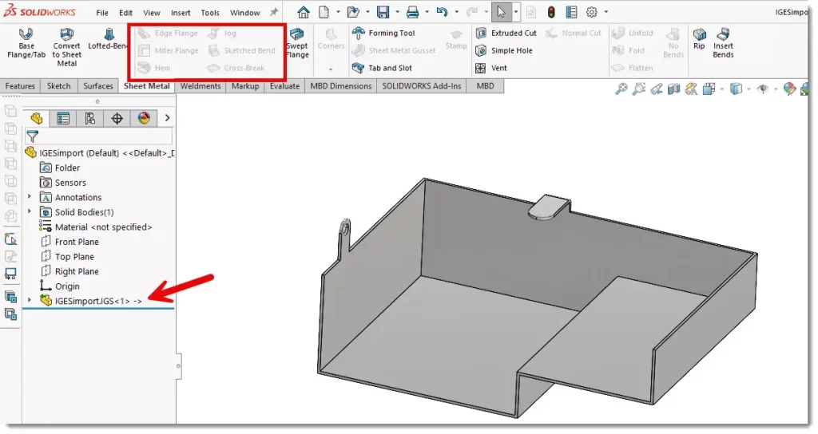Click the Base Flange/Tab tool
This screenshot has width=818, height=434.
coord(26,43)
